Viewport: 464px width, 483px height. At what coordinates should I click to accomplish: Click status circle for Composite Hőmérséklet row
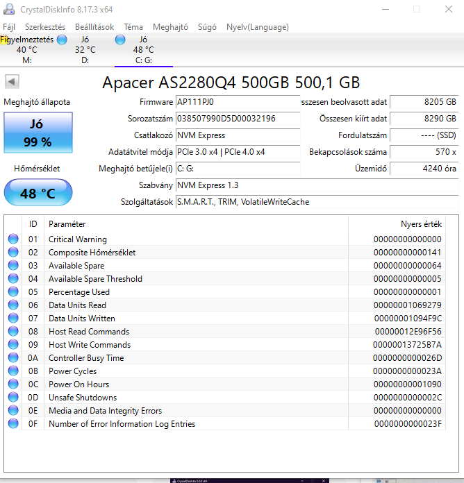pyautogui.click(x=13, y=252)
